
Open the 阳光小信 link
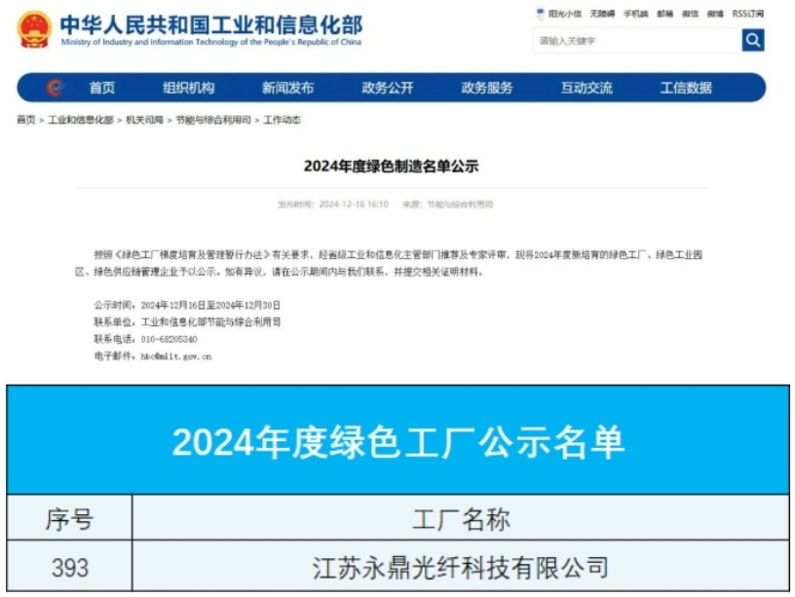(565, 14)
